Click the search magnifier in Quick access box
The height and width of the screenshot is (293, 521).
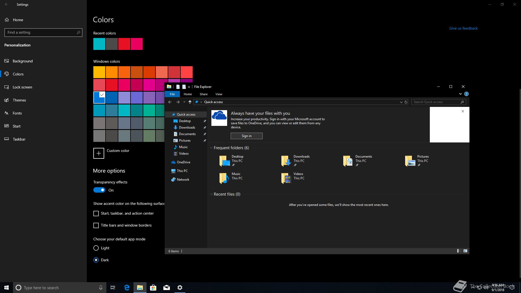point(462,102)
